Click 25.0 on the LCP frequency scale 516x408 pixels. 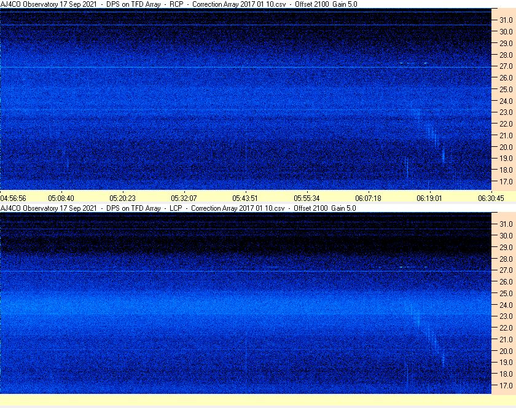pyautogui.click(x=506, y=293)
